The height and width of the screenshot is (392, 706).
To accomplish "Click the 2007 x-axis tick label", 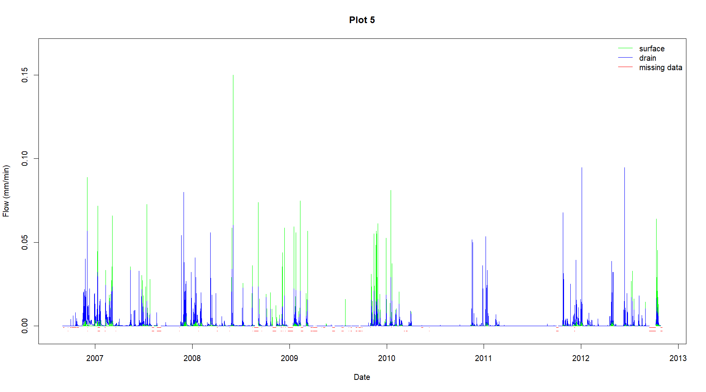I will (x=95, y=358).
